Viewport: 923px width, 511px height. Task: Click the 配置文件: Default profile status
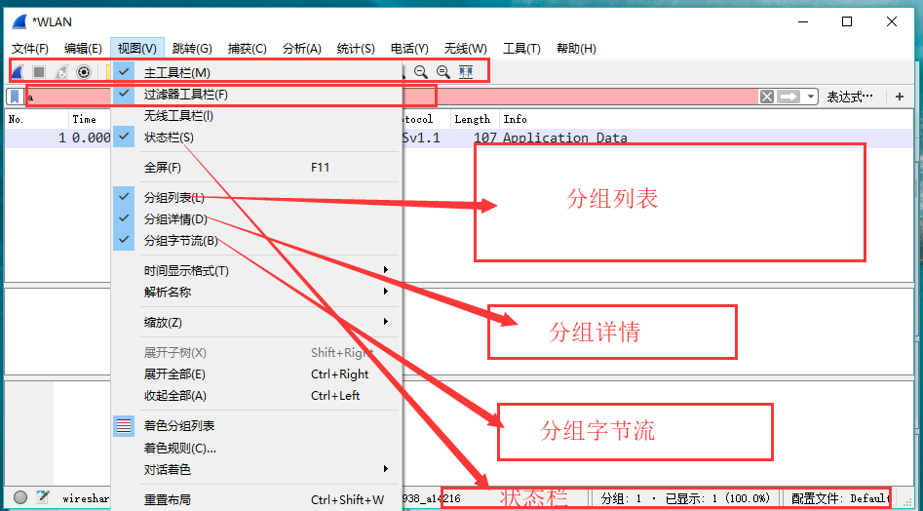click(x=839, y=498)
